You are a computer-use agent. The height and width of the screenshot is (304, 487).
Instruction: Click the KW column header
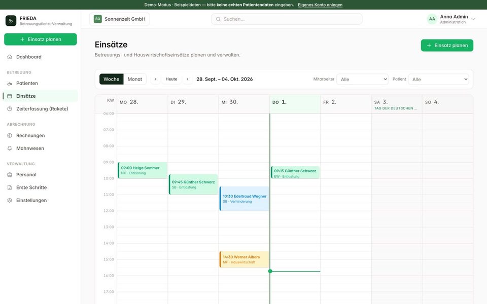(x=111, y=100)
